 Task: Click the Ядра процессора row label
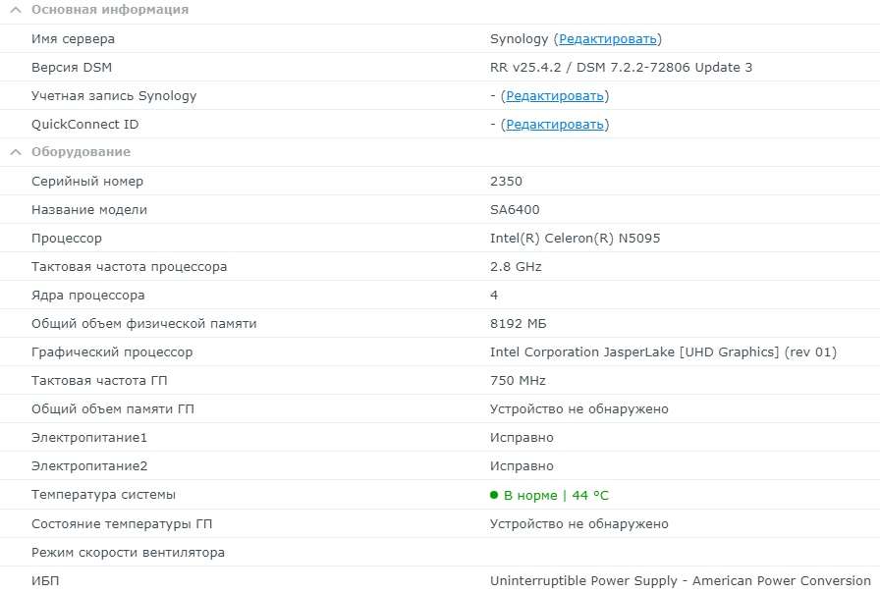87,296
